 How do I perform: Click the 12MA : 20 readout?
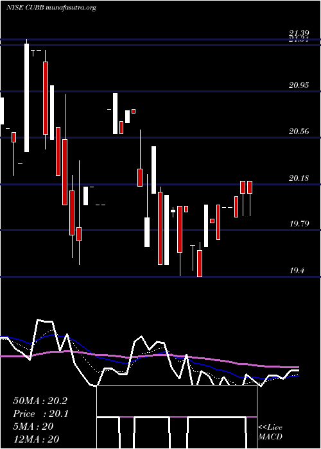point(36,439)
